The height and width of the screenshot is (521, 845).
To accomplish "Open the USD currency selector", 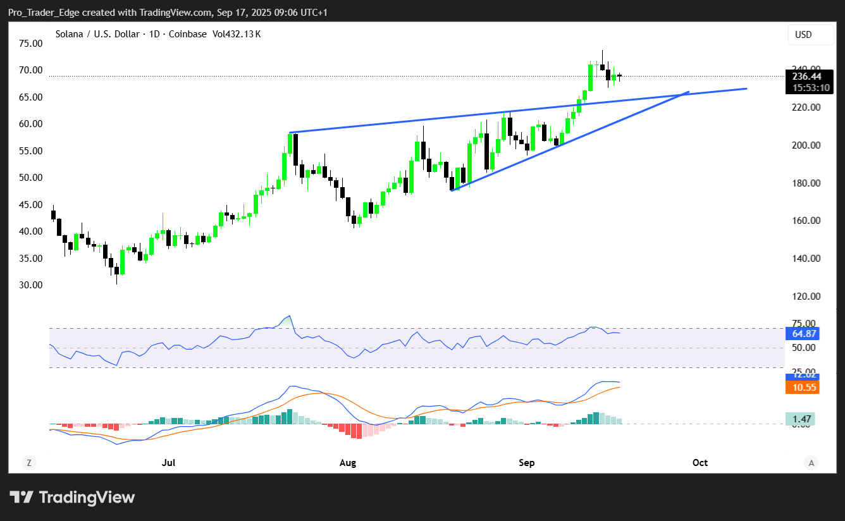I will [811, 35].
